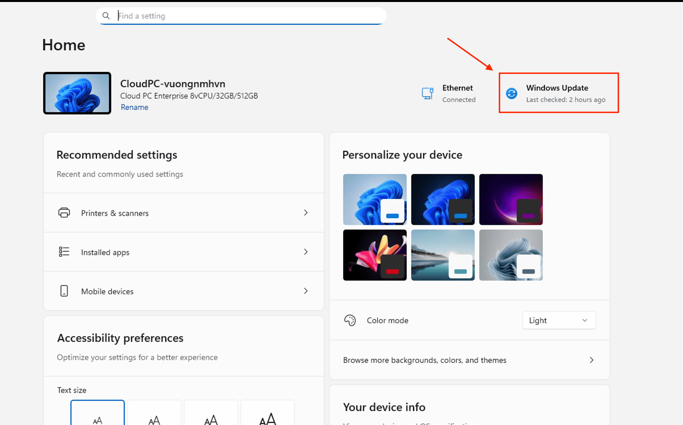Click the search magnifier icon
This screenshot has width=683, height=425.
pos(106,16)
